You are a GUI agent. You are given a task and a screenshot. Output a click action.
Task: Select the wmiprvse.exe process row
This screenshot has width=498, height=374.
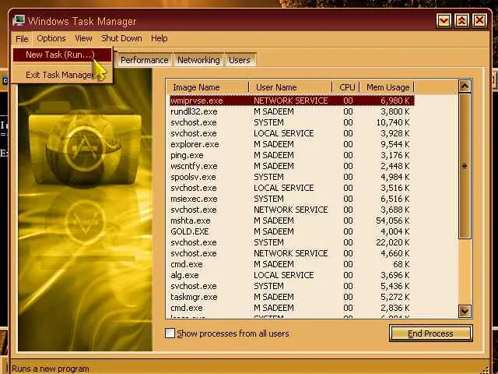coord(292,101)
